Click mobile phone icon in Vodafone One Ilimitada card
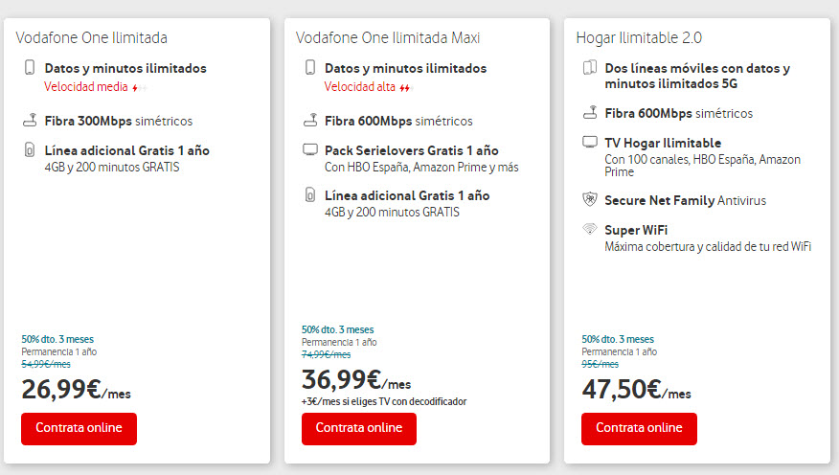The width and height of the screenshot is (839, 475). point(30,68)
